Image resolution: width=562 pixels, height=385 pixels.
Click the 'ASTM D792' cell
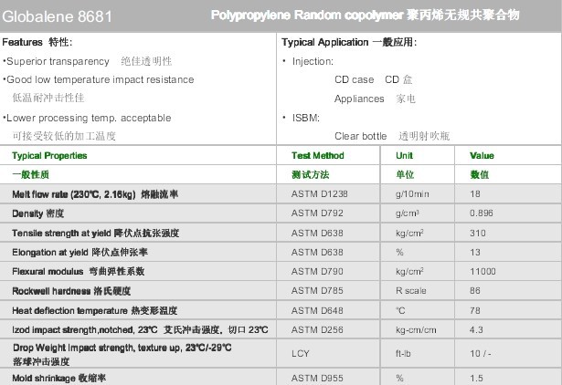point(317,213)
